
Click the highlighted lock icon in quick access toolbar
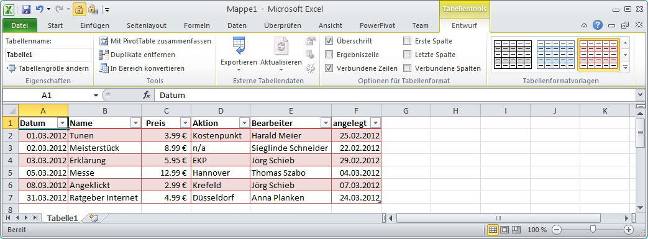[80, 9]
